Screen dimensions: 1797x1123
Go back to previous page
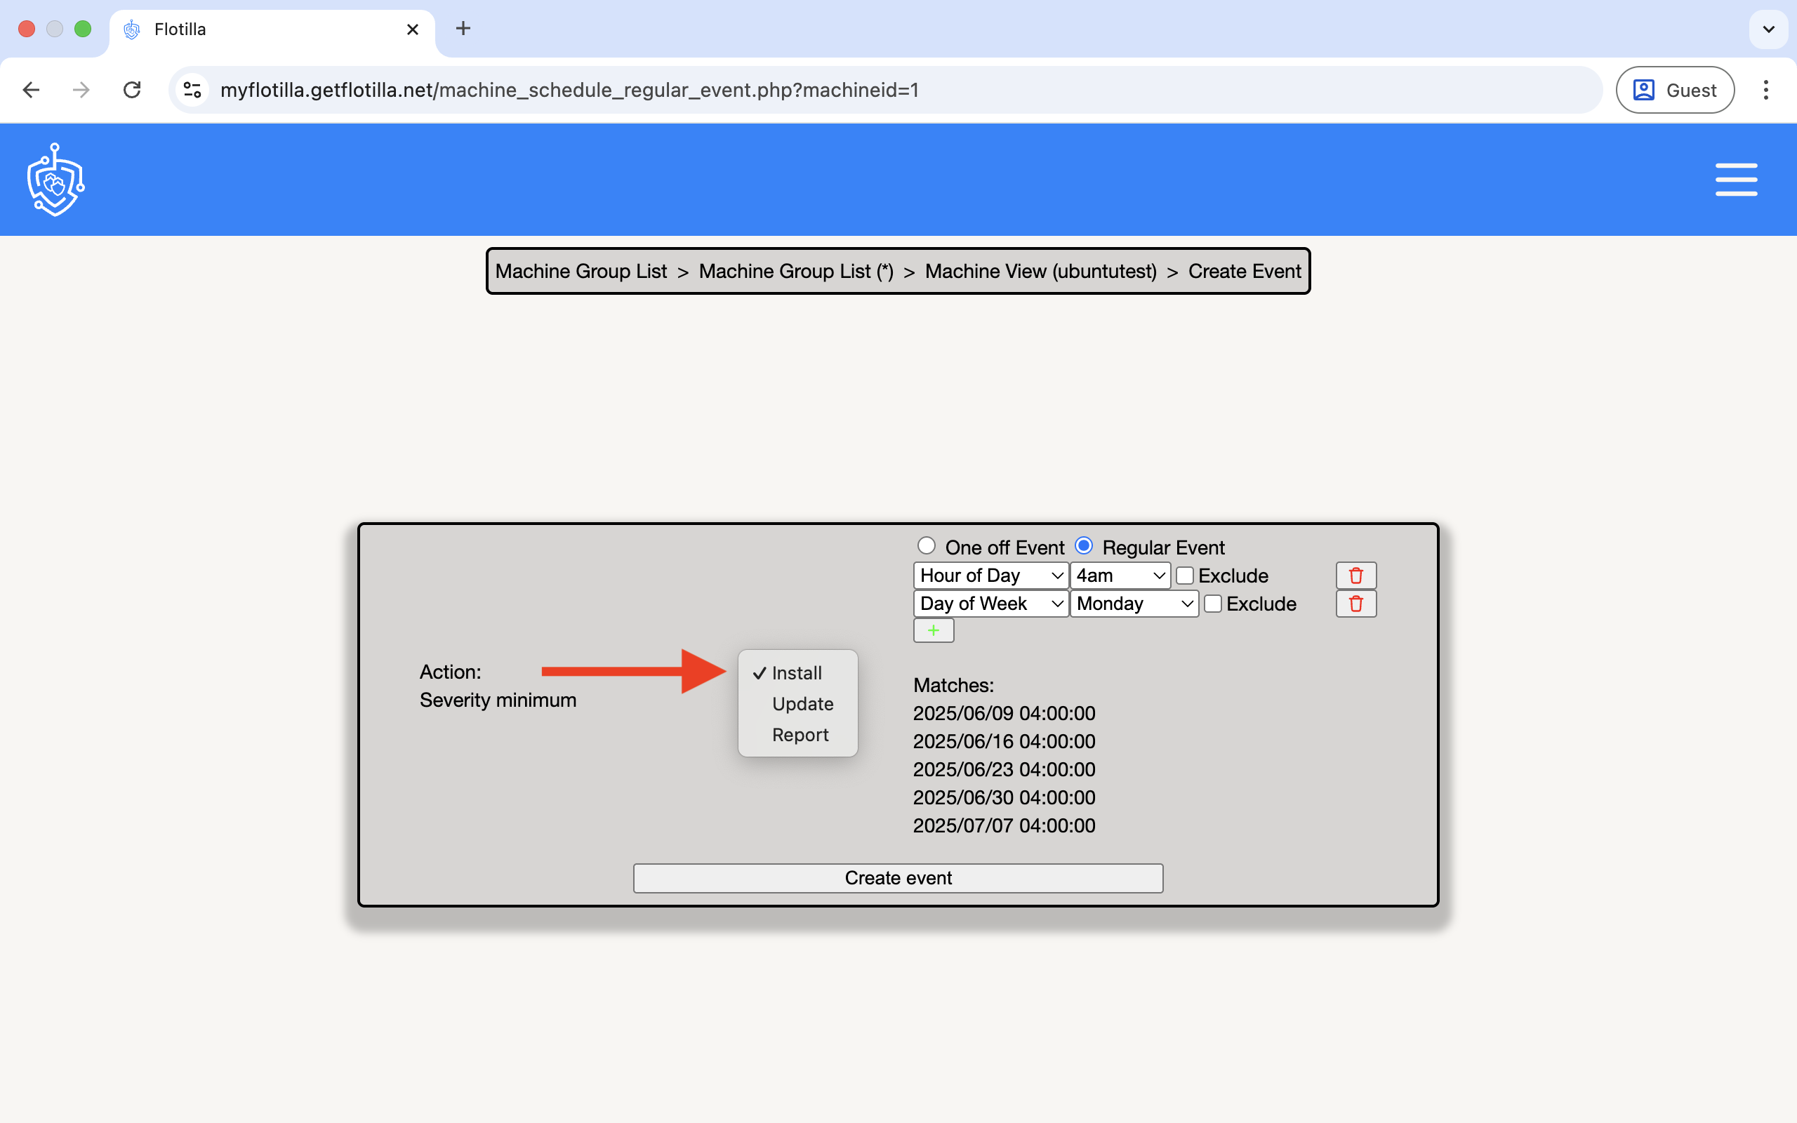[31, 90]
